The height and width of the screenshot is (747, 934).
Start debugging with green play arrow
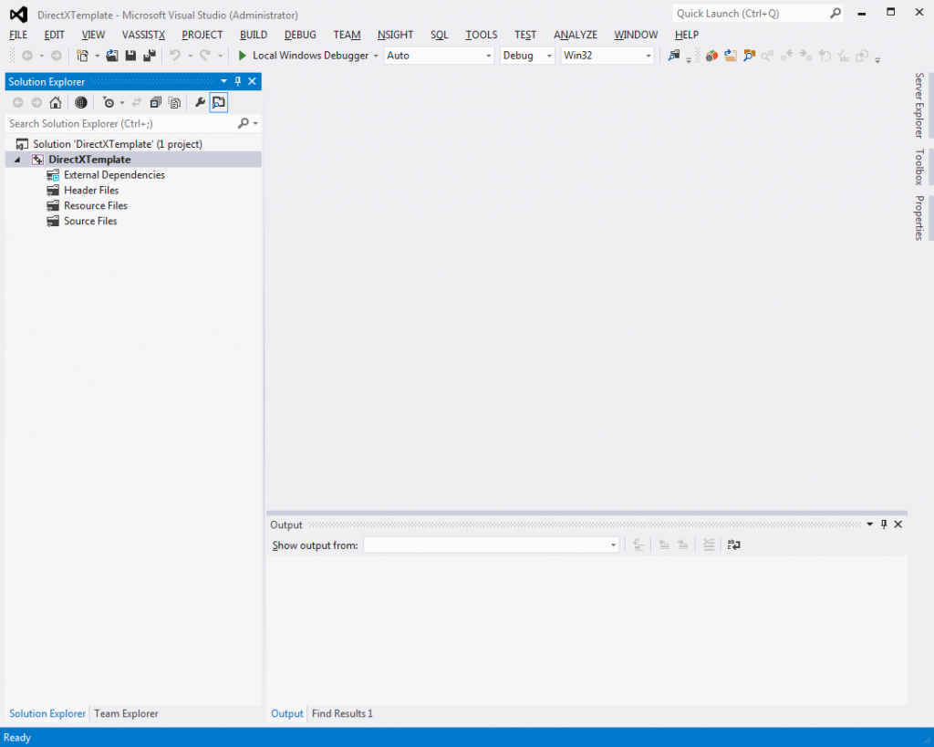242,56
